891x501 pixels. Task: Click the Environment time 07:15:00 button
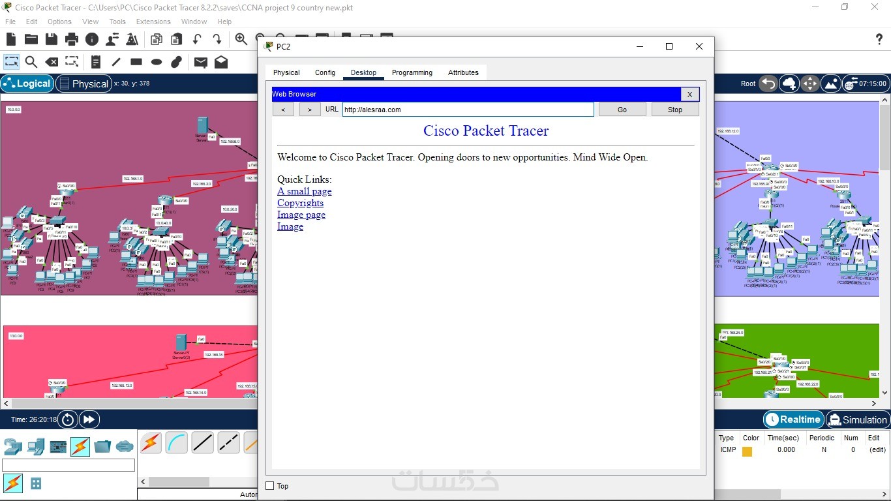click(x=866, y=83)
